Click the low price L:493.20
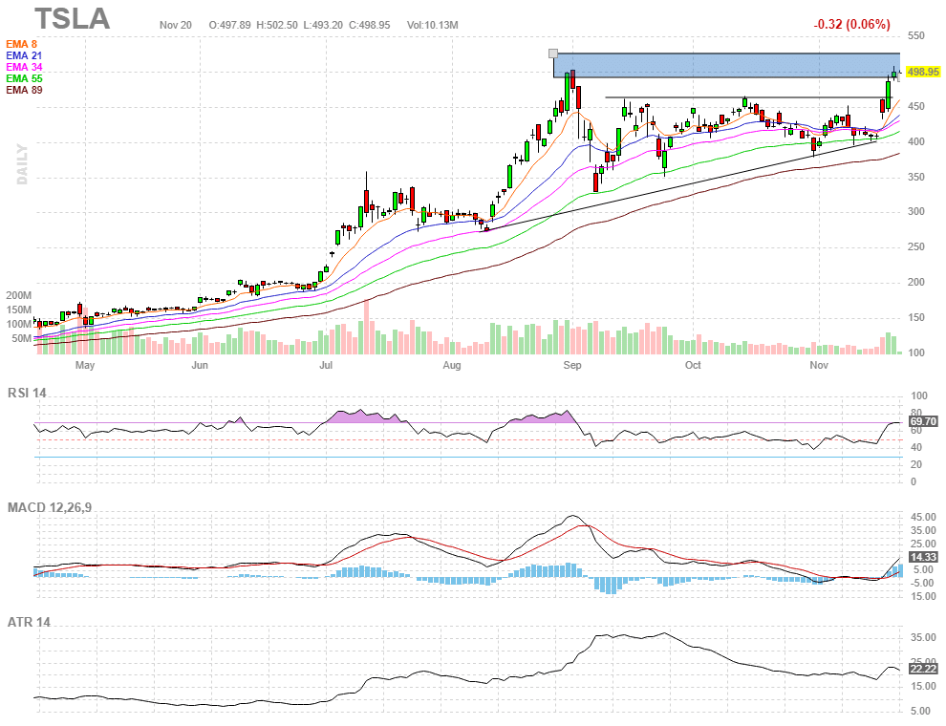The width and height of the screenshot is (946, 726). click(x=323, y=25)
